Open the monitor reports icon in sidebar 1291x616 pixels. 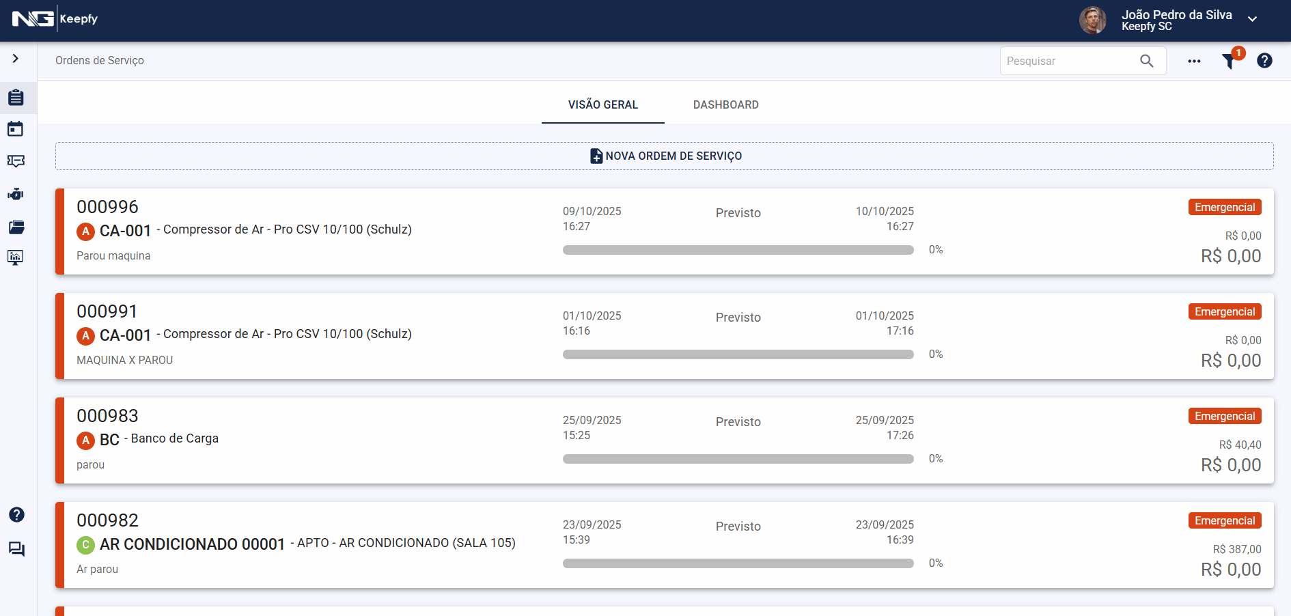point(16,257)
